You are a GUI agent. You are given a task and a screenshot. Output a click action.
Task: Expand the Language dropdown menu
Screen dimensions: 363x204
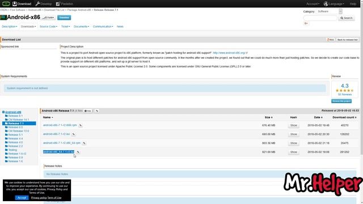click(334, 4)
